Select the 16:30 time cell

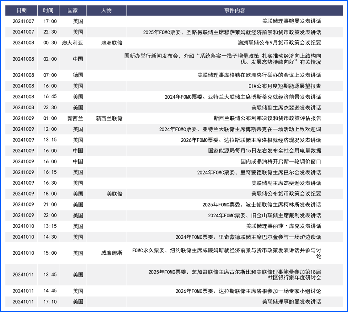click(50, 183)
